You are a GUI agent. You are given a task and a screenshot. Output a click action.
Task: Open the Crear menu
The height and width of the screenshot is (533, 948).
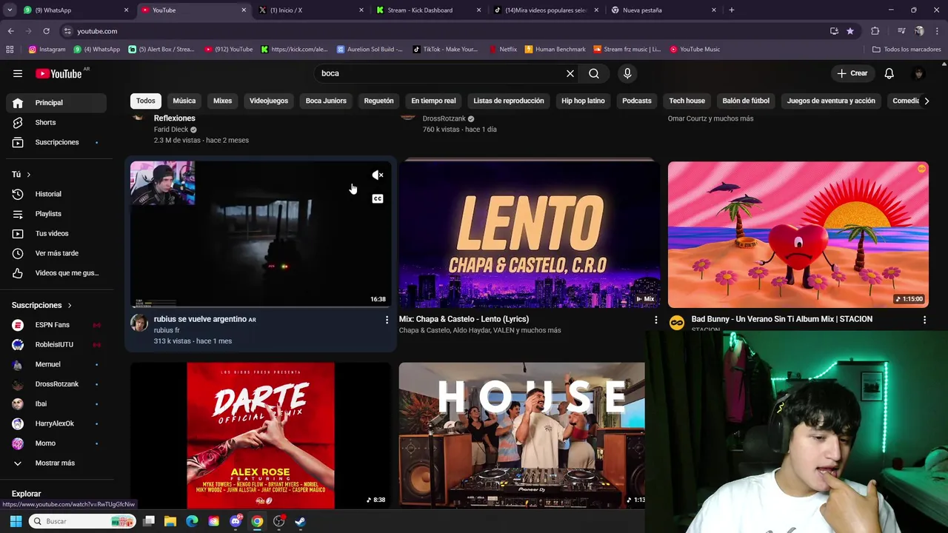[852, 73]
